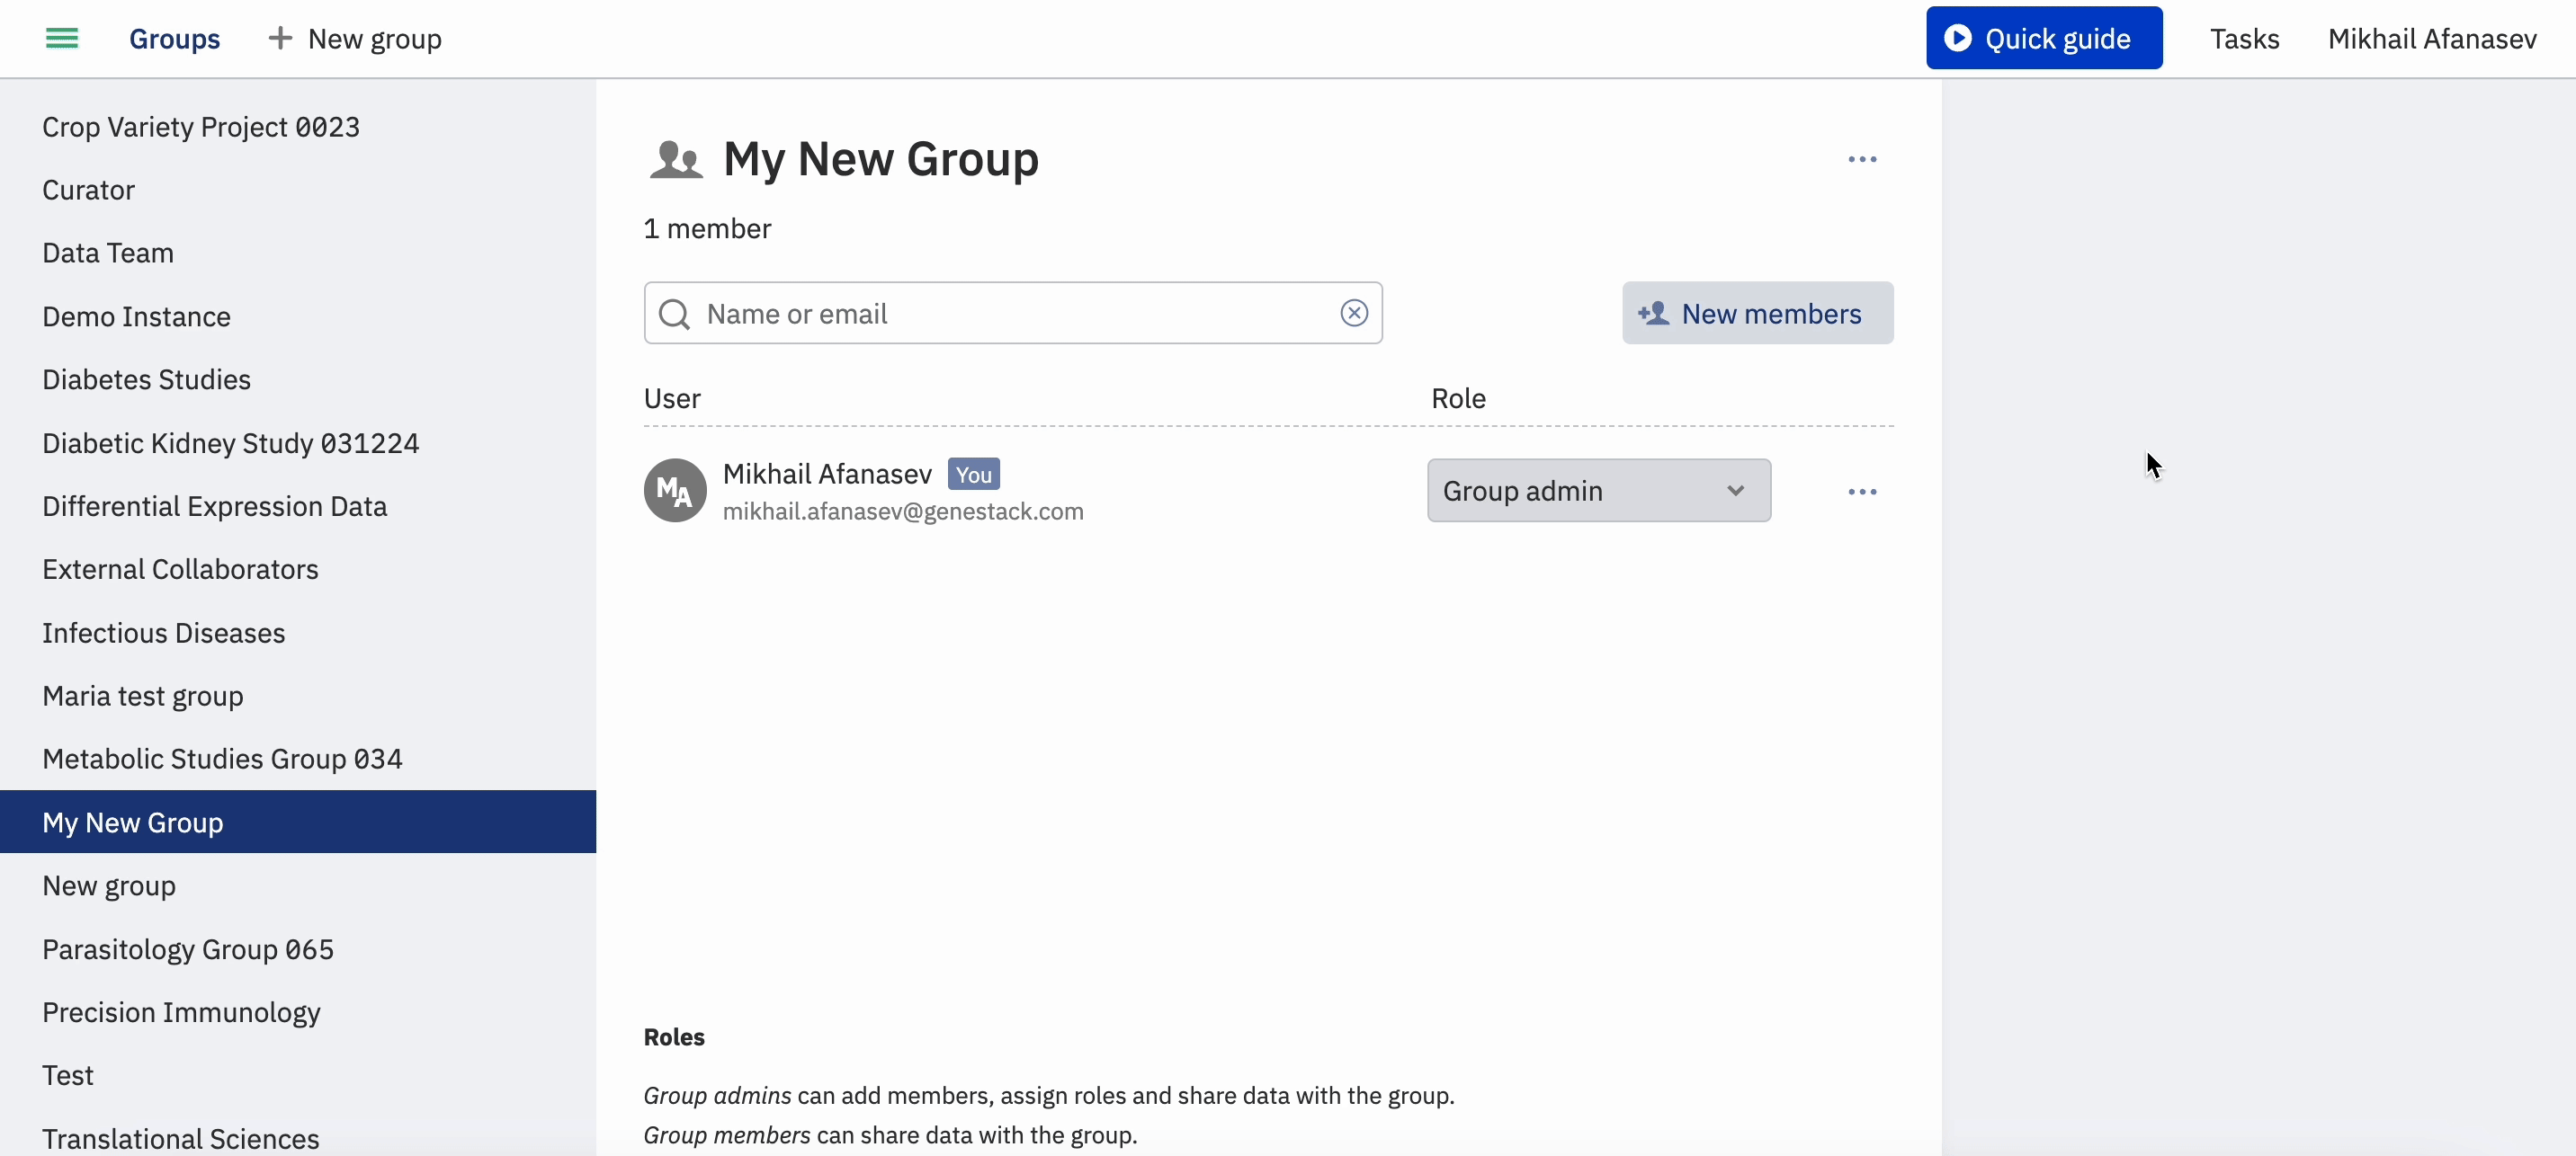Select Diabetic Kidney Study 031224 group
This screenshot has width=2576, height=1156.
coord(298,444)
